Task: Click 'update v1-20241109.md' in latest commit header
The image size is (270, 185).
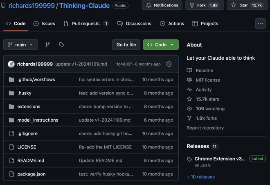Action: coord(81,64)
